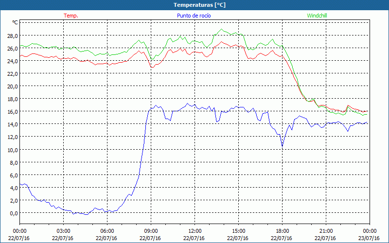Click the '16,0' y-axis value
Screen dimensions: 389x243
[x=12, y=111]
